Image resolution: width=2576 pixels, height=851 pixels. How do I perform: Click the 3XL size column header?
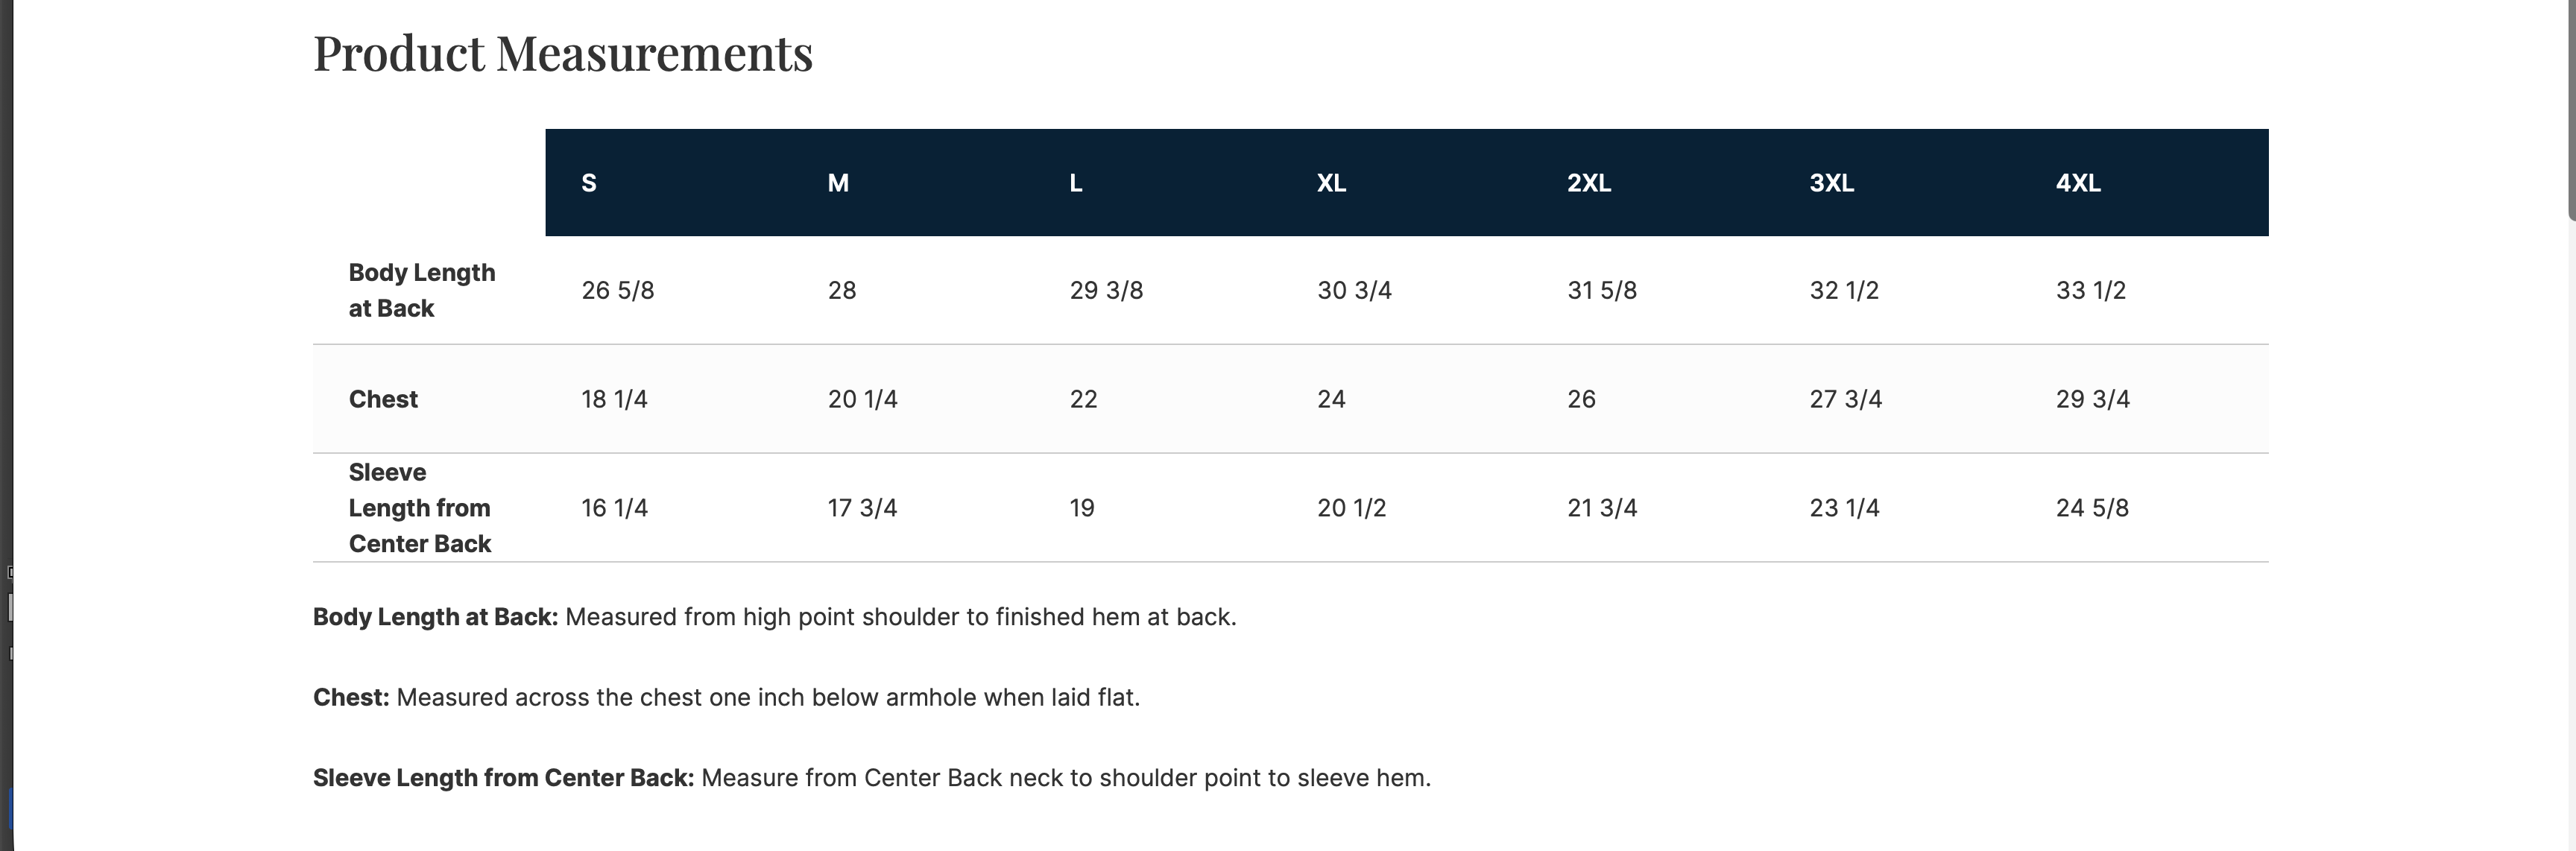[1831, 183]
